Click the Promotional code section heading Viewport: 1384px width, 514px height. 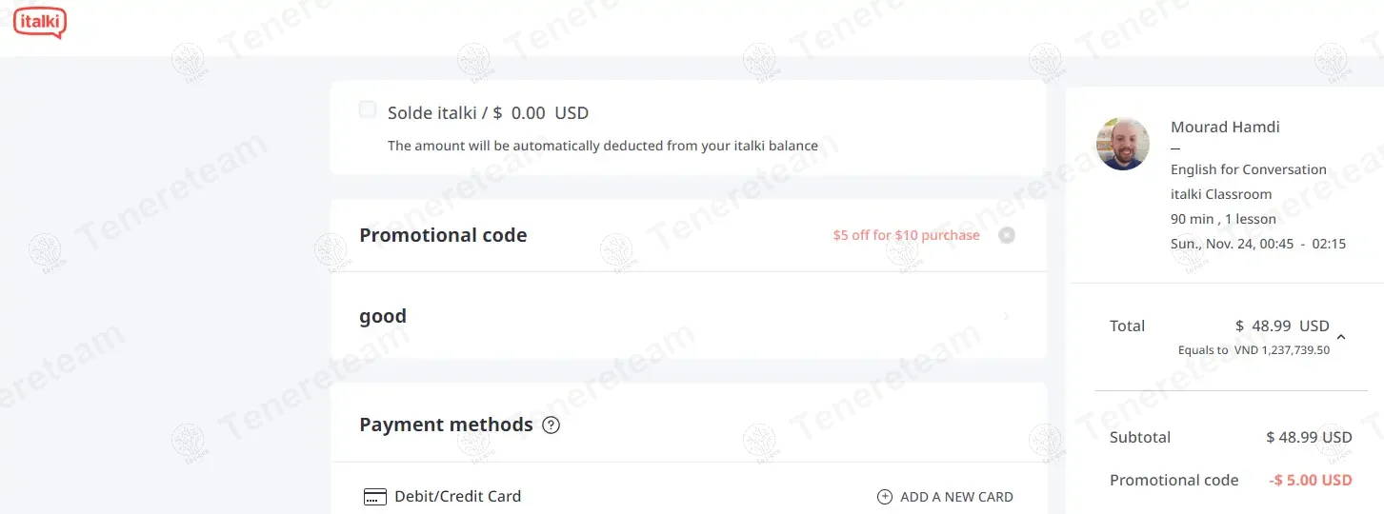point(443,235)
